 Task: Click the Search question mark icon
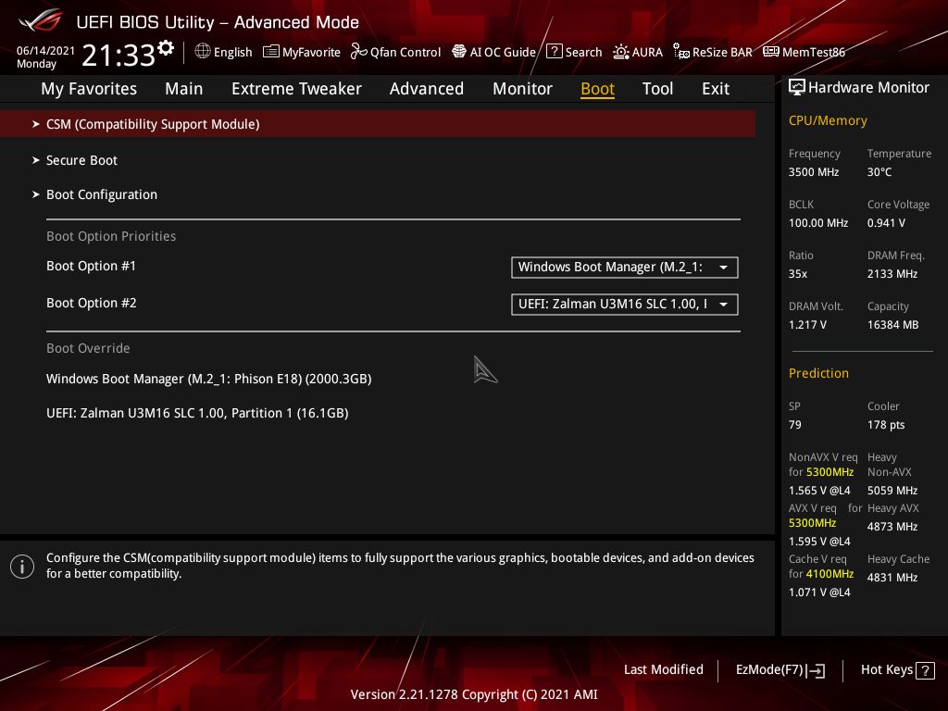pyautogui.click(x=554, y=52)
